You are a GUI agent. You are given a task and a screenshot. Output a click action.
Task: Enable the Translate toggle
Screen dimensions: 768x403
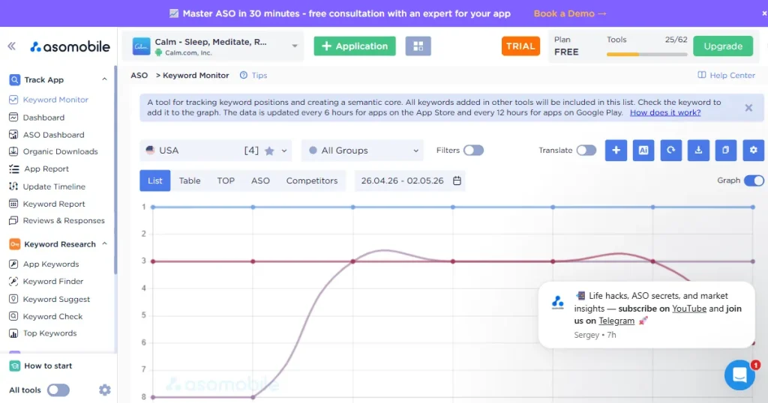(586, 150)
